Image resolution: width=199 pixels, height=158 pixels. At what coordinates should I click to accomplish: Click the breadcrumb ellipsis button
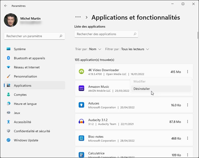click(x=78, y=17)
